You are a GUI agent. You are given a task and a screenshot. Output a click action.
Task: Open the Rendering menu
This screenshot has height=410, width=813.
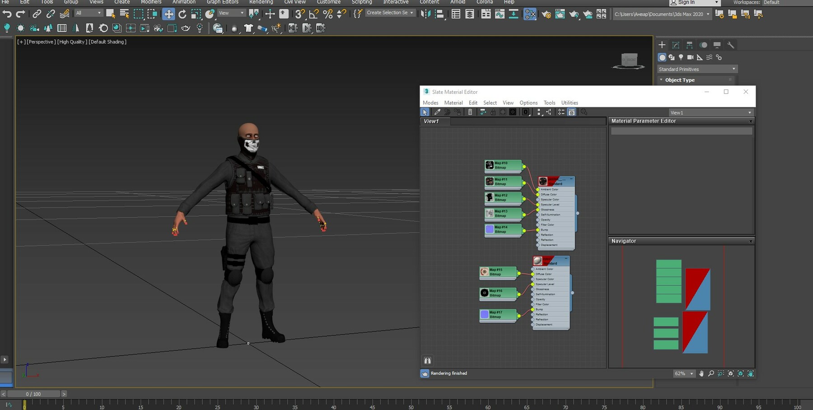click(x=261, y=2)
